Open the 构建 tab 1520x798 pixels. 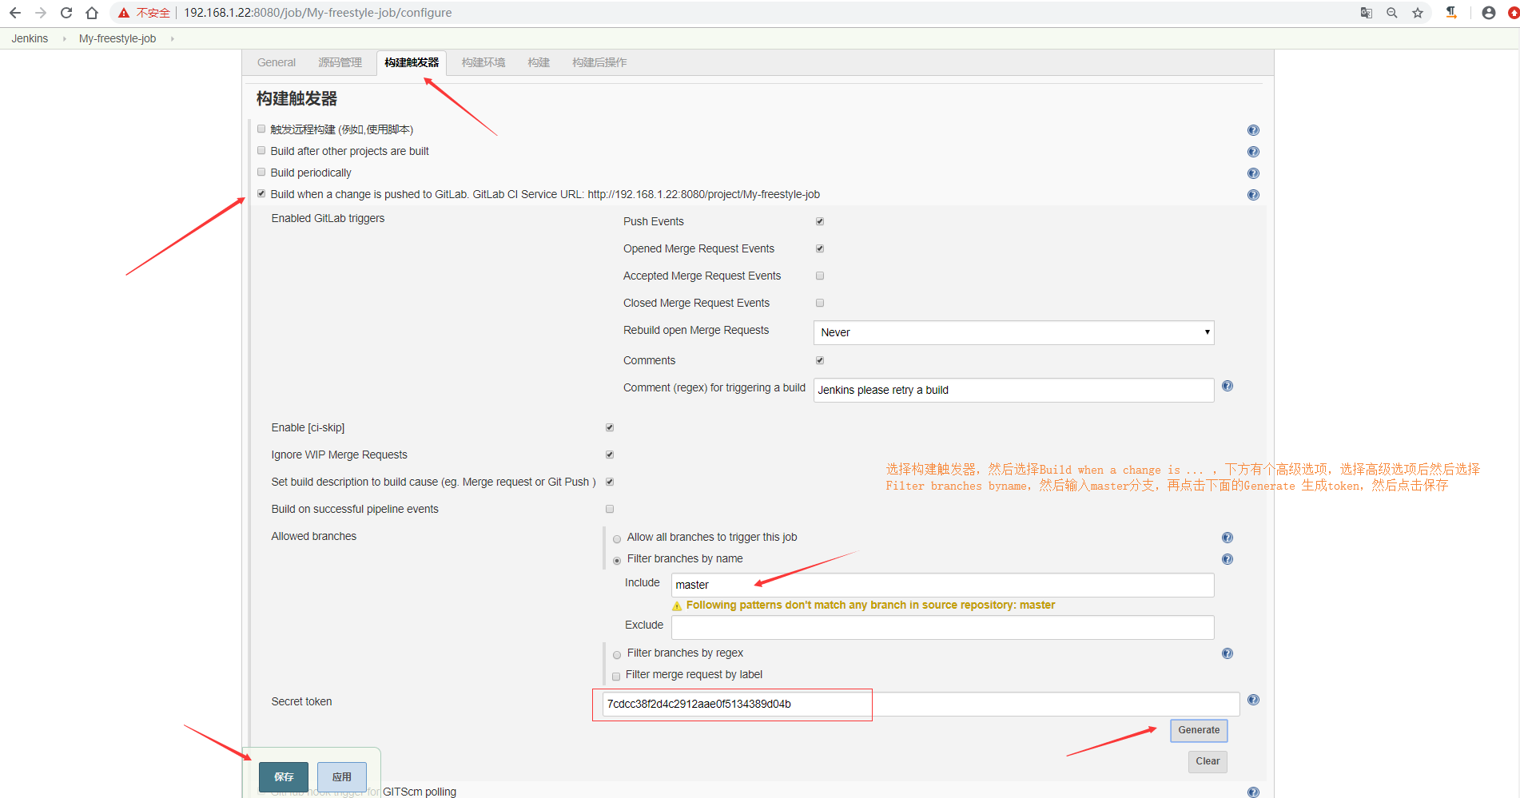[539, 62]
